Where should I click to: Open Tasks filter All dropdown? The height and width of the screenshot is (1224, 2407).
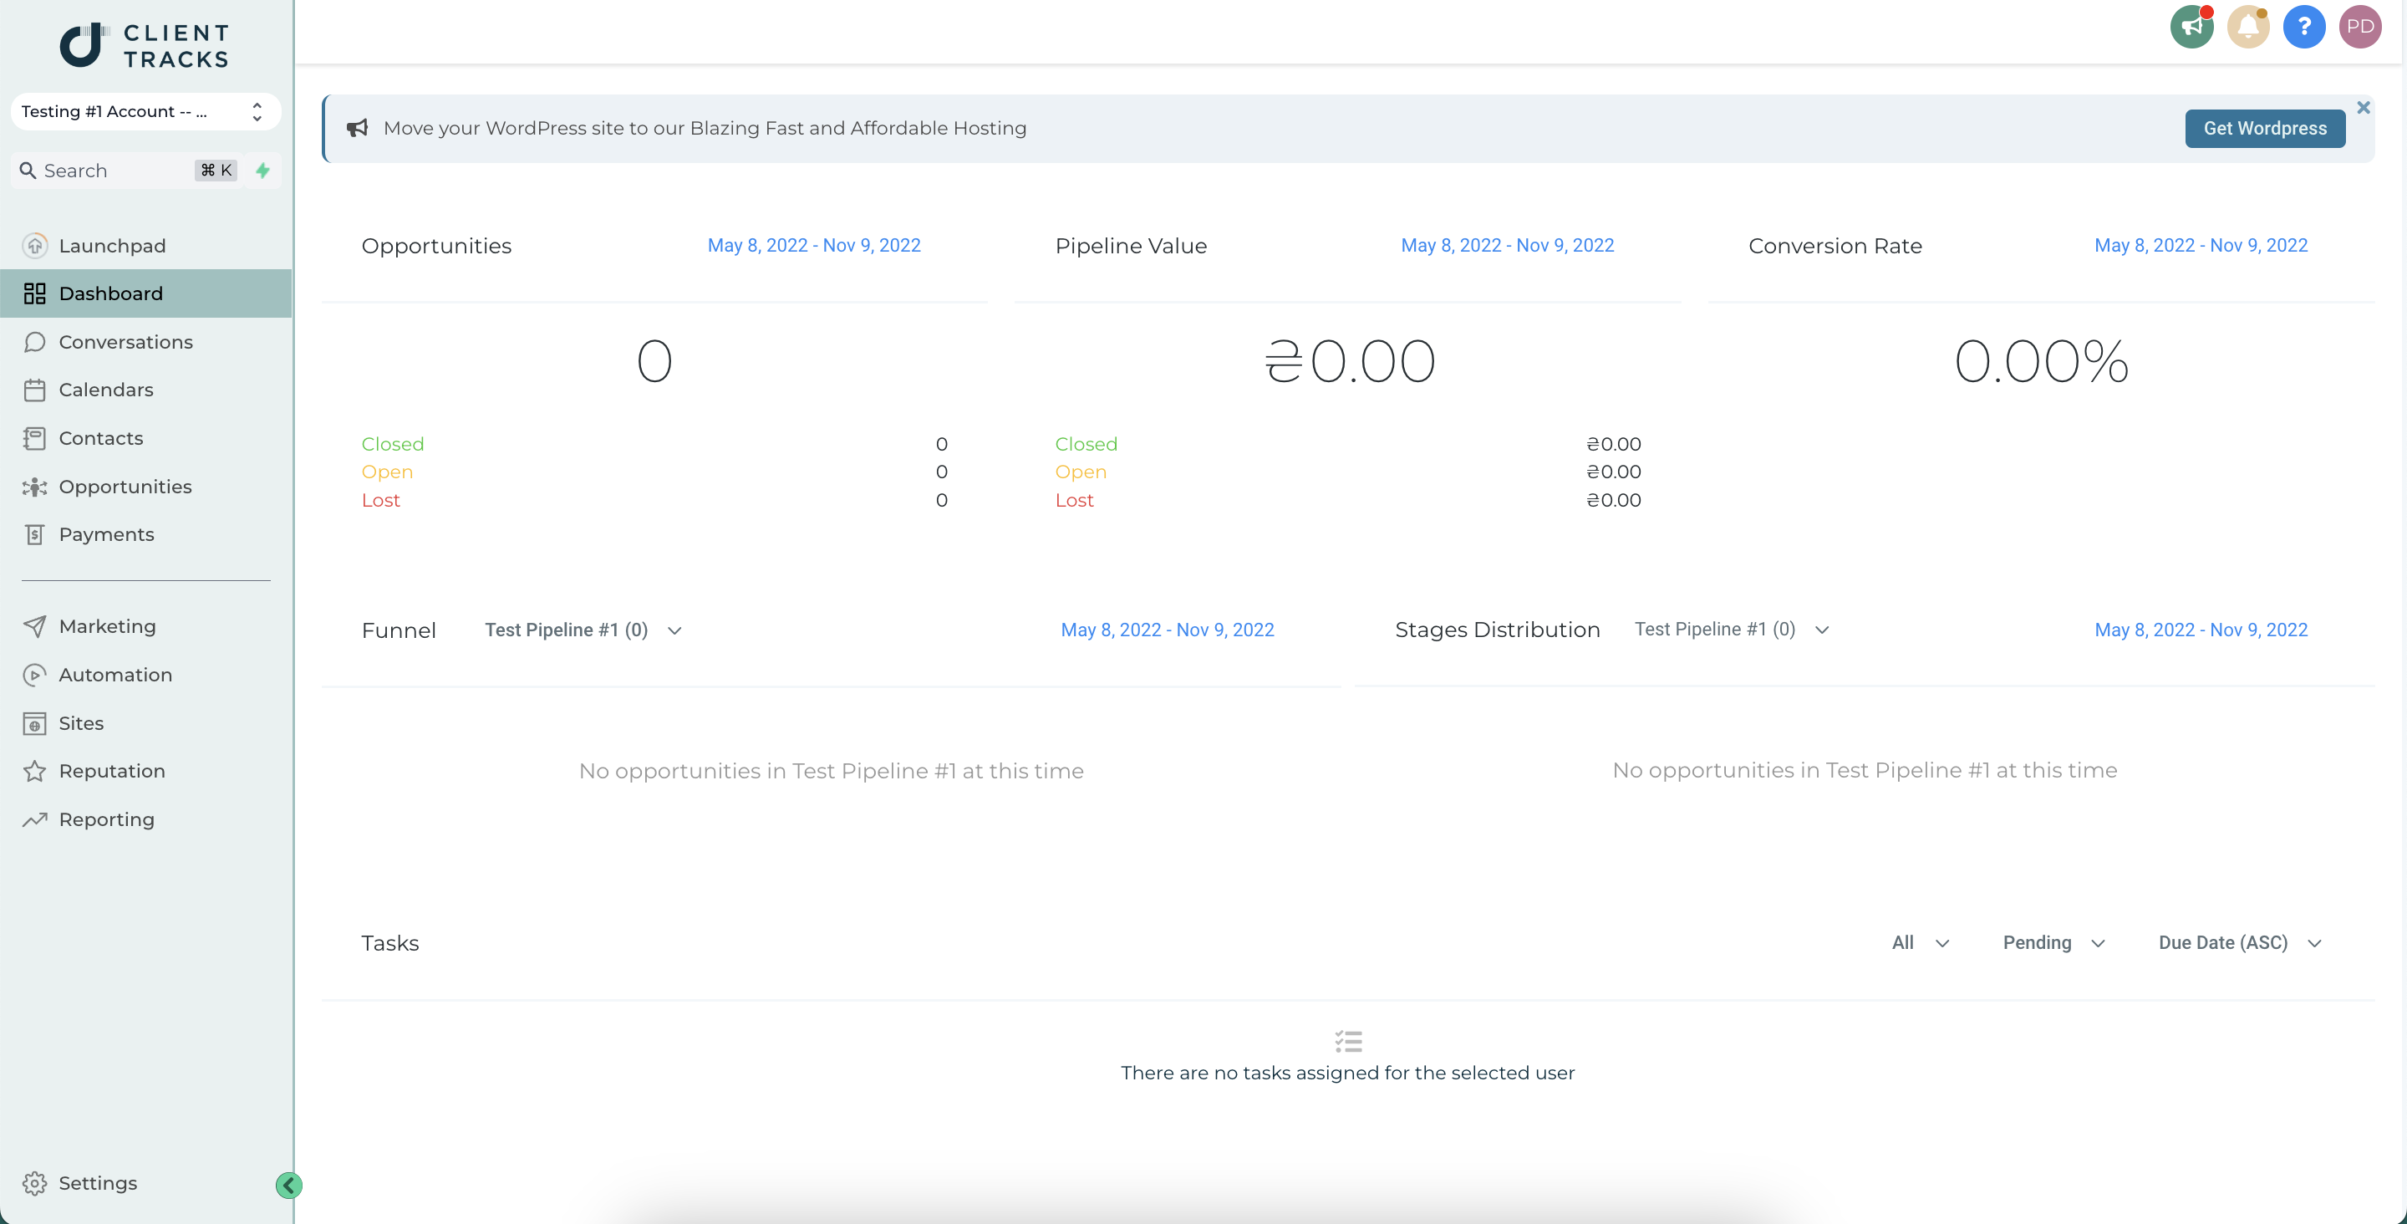(1921, 943)
